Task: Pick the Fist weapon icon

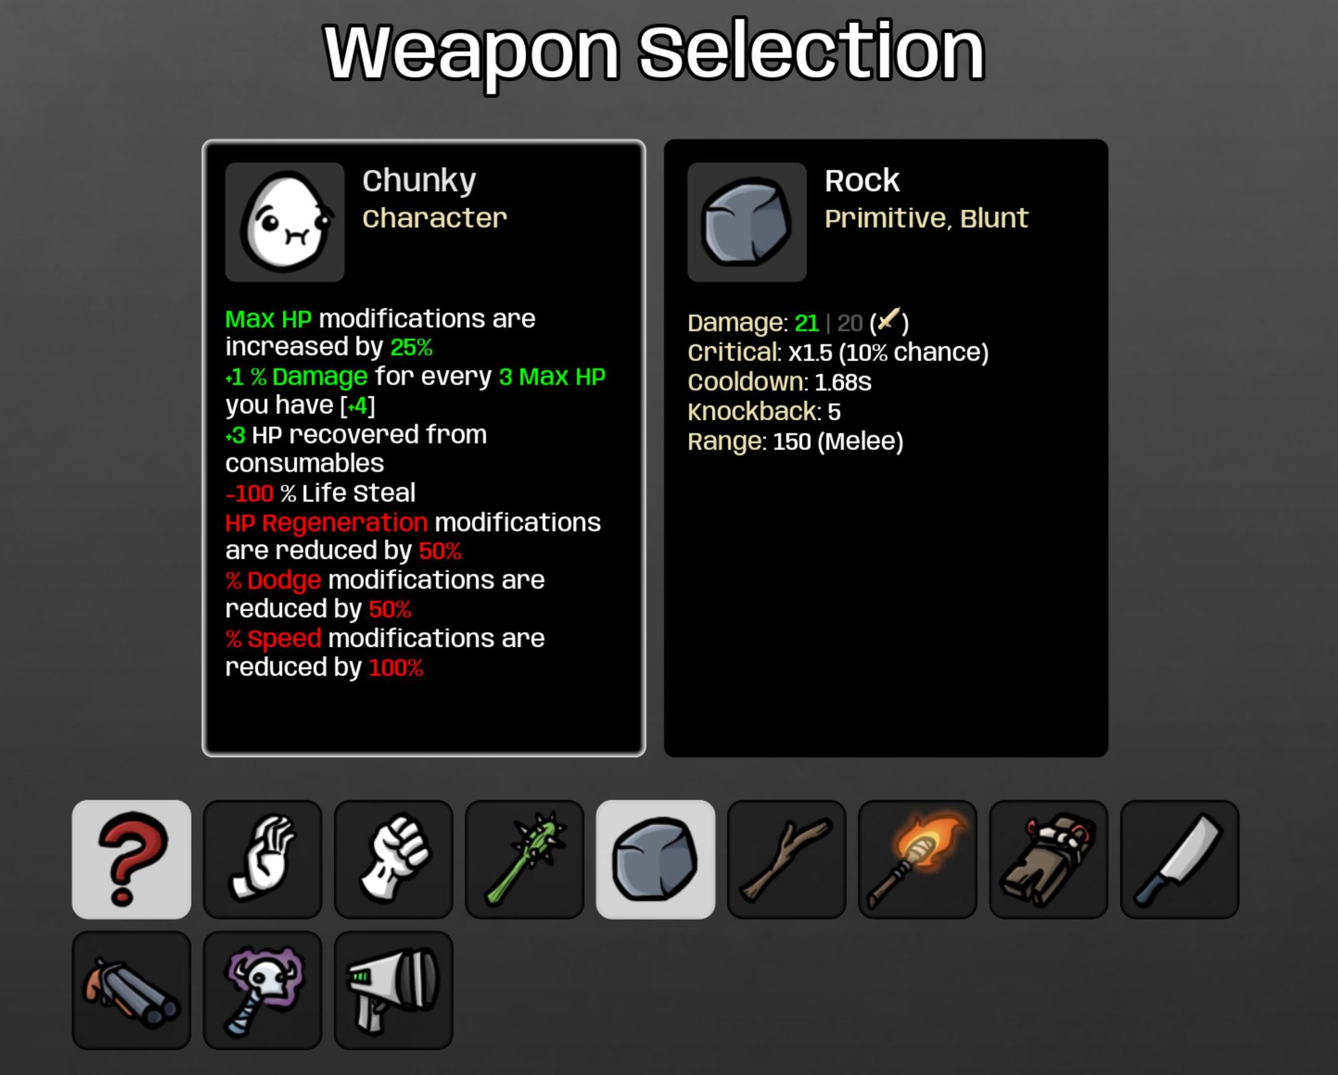Action: pos(393,859)
